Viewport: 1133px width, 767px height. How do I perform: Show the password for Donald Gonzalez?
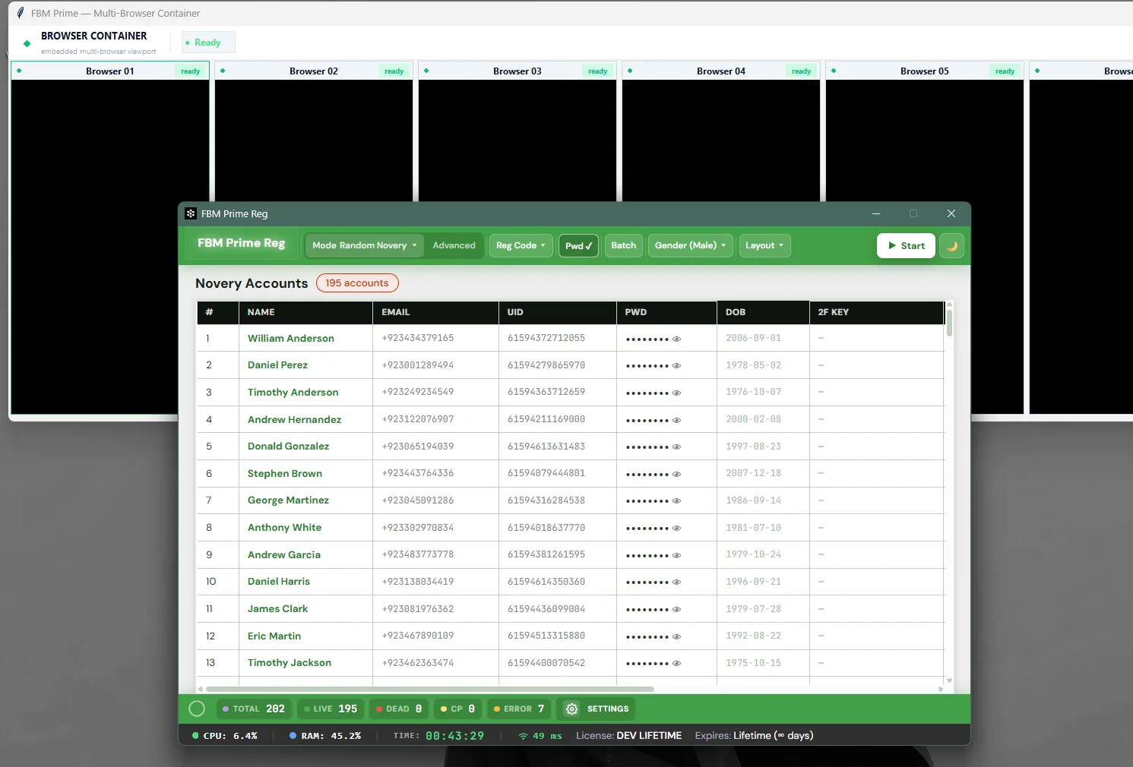(x=676, y=447)
